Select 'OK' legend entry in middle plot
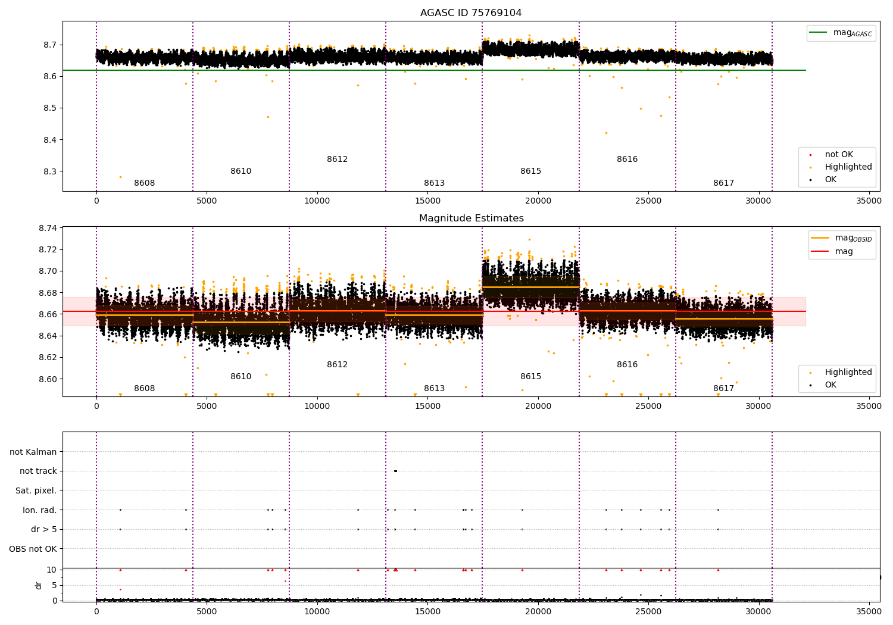Viewport: 893px width, 625px height. (830, 385)
